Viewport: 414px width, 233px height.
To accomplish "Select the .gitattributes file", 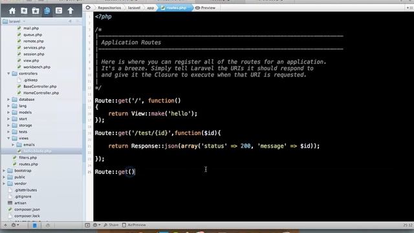I will 26,190.
